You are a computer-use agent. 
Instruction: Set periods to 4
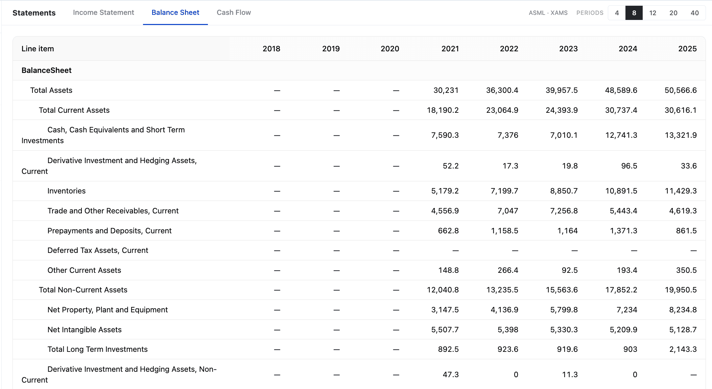617,13
